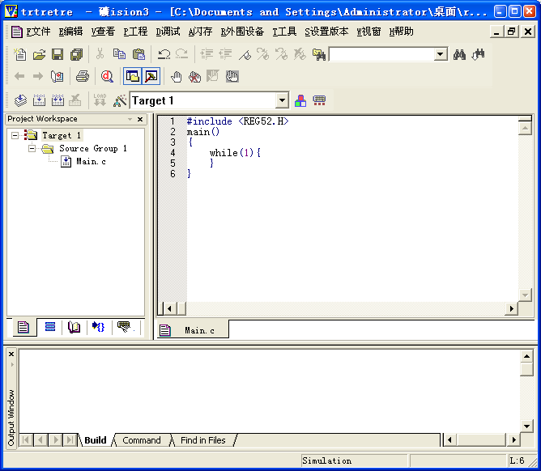Image resolution: width=541 pixels, height=471 pixels.
Task: Translate current file icon
Action: point(21,100)
